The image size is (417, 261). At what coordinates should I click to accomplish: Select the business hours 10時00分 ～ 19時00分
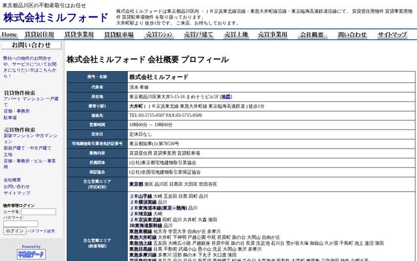151,125
